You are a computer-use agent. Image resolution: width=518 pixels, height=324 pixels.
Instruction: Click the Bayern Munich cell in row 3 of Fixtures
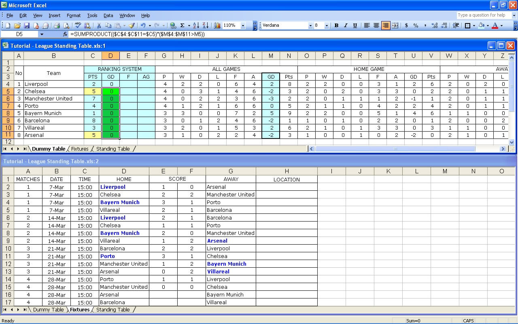click(124, 202)
